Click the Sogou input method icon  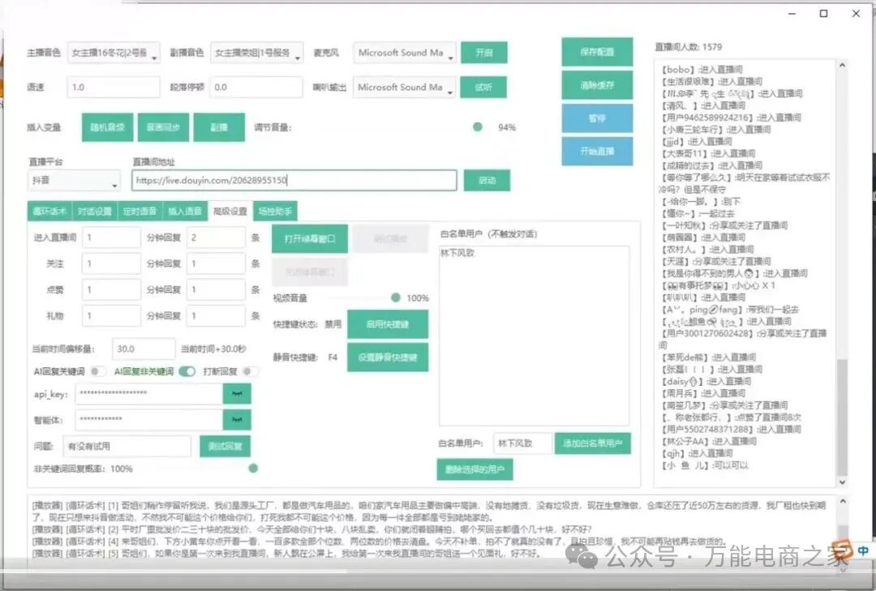pos(841,552)
